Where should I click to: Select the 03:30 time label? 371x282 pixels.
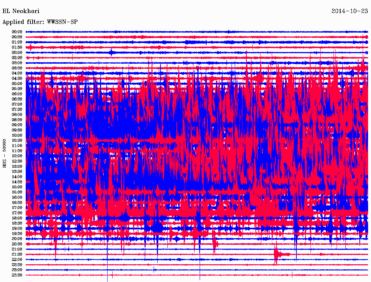(17, 68)
